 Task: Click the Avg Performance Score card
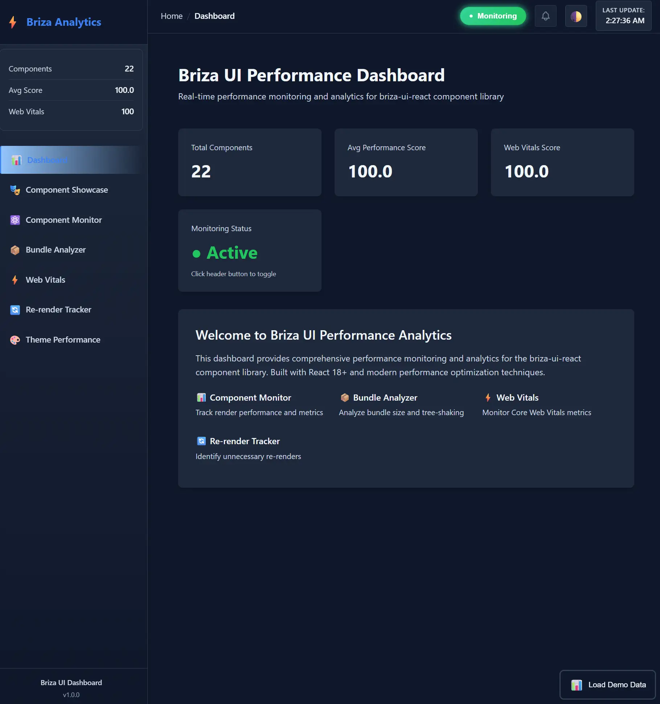click(406, 163)
